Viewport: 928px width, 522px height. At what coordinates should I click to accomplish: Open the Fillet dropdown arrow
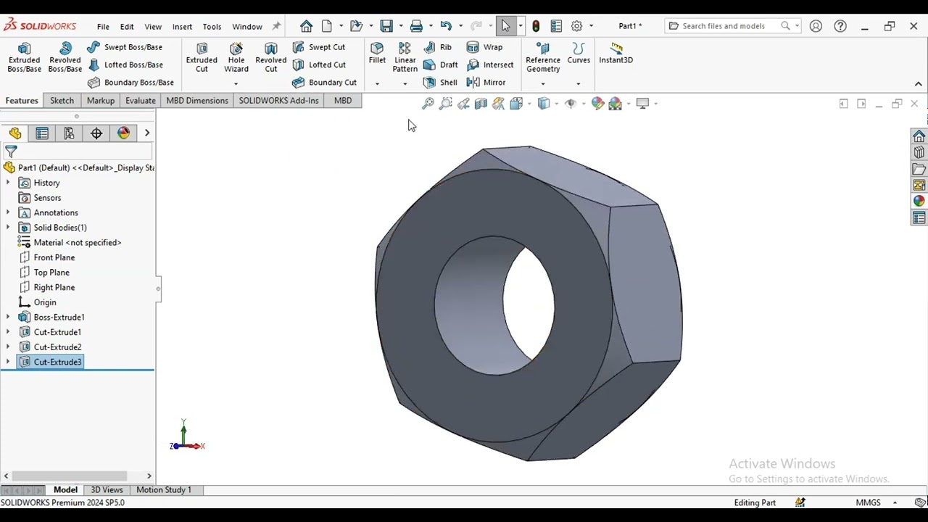point(377,83)
